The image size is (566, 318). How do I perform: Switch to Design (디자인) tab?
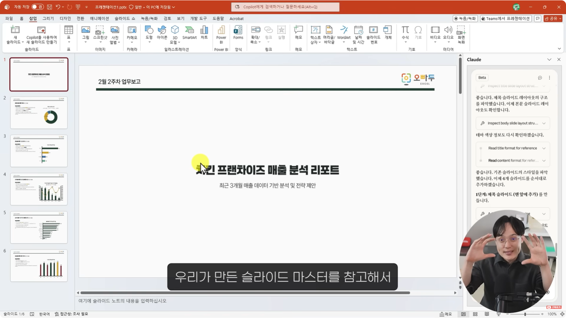click(x=65, y=18)
